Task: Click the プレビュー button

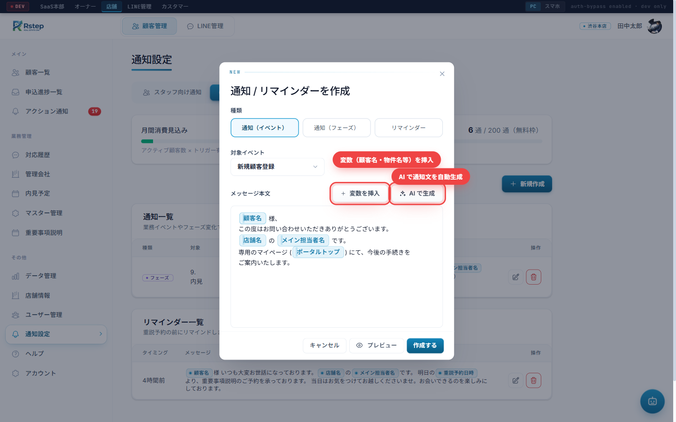Action: (376, 346)
